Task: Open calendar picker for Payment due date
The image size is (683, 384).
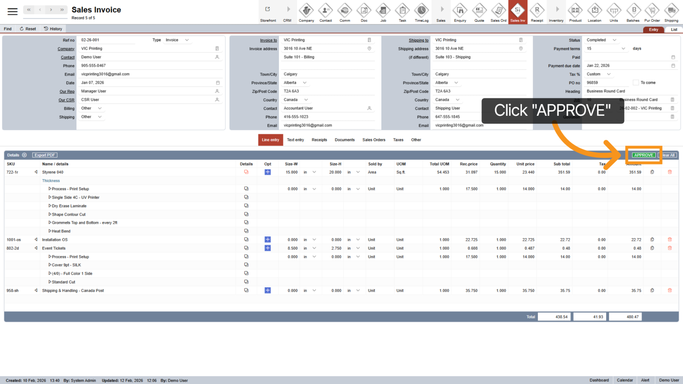Action: pos(673,66)
